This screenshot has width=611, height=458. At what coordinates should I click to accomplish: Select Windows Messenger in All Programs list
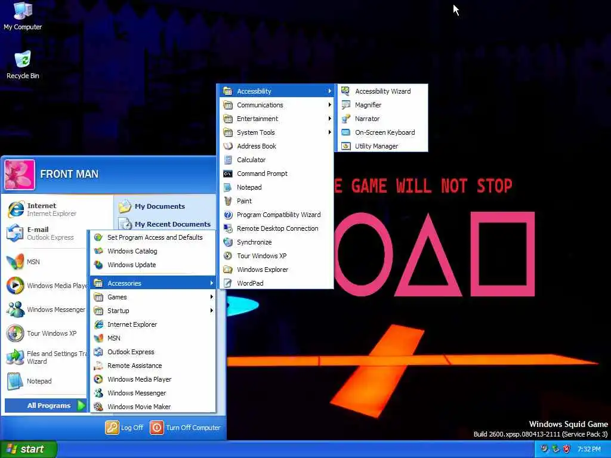pyautogui.click(x=153, y=393)
